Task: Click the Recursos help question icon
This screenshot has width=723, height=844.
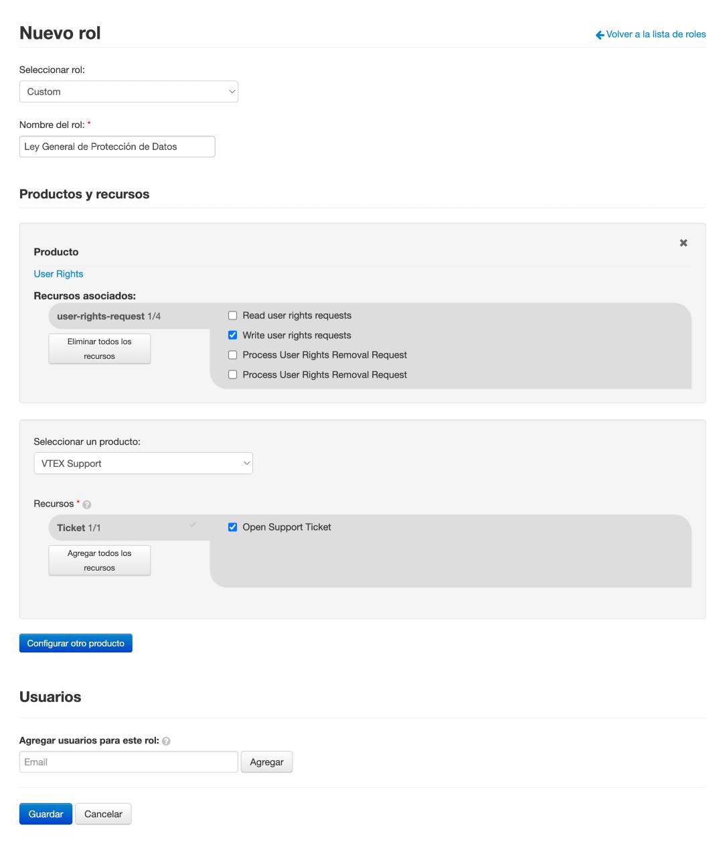Action: tap(87, 504)
